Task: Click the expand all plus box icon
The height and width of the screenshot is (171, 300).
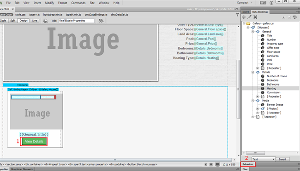Action: [283, 17]
